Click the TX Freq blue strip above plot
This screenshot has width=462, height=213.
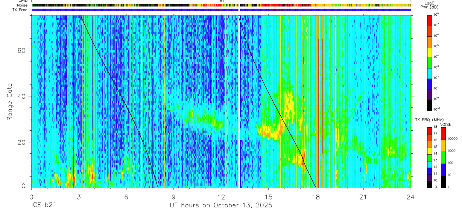pos(221,10)
